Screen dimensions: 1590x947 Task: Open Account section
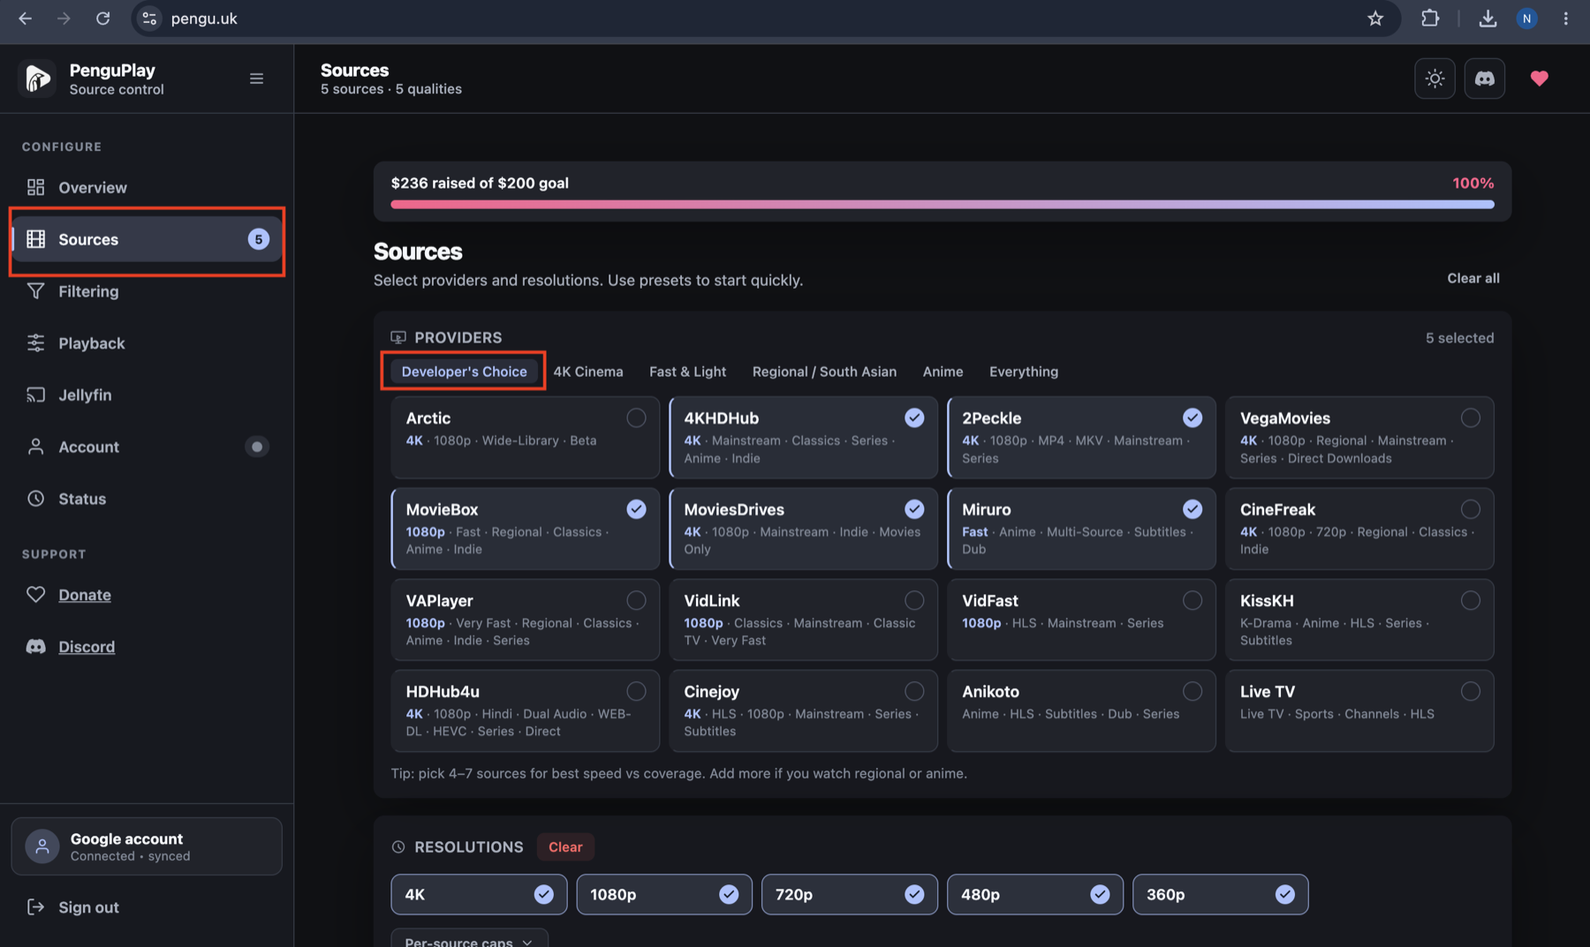pos(147,447)
